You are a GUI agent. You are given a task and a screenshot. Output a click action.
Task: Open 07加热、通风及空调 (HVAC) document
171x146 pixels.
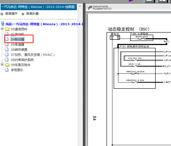(33, 55)
